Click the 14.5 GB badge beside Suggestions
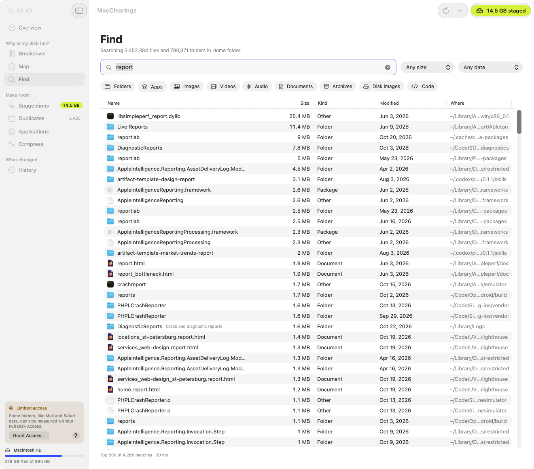The width and height of the screenshot is (534, 469). click(x=71, y=106)
